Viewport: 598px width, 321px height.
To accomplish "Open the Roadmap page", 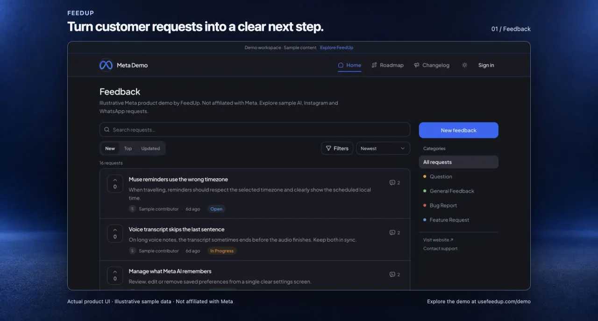I will point(387,65).
